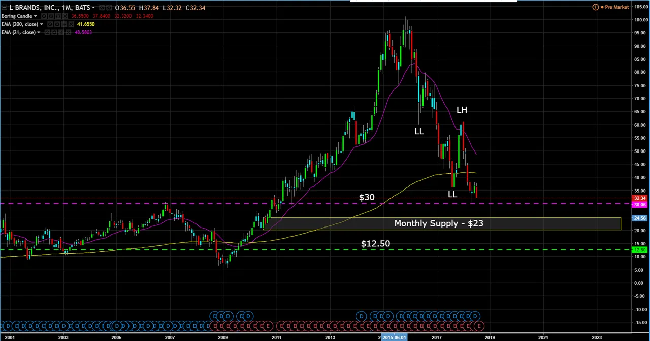
Task: Select the '$30' text annotation
Action: point(367,197)
